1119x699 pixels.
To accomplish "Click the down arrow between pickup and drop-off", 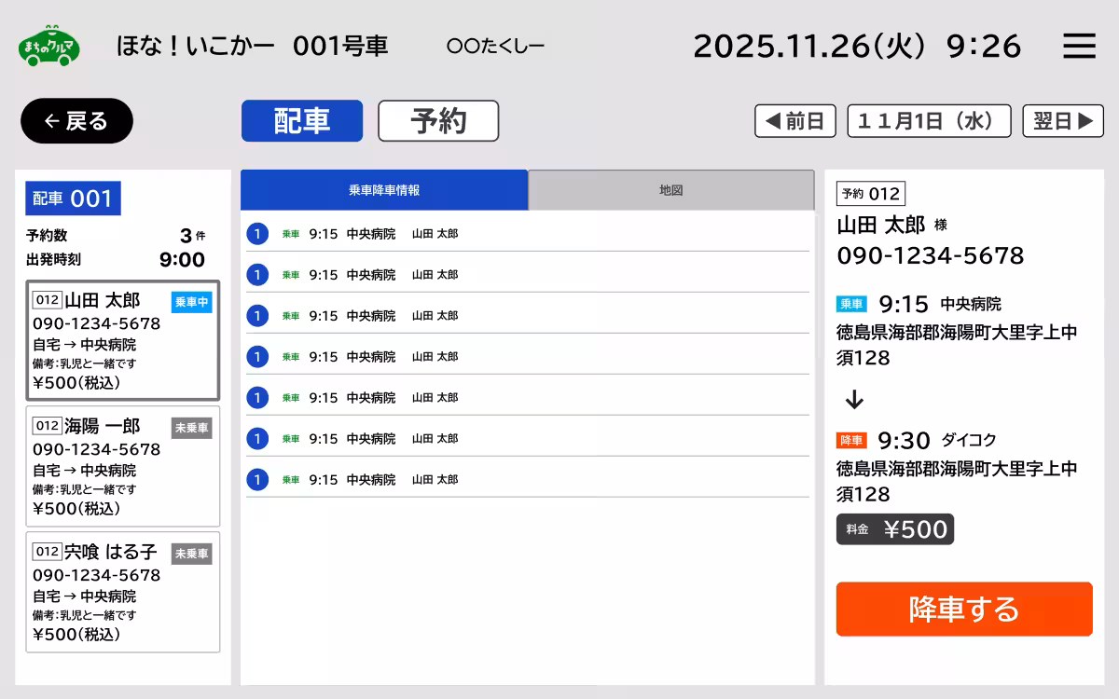I will 853,399.
